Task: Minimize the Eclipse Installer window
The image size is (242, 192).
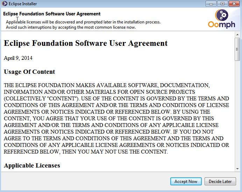Action: pyautogui.click(x=211, y=3)
